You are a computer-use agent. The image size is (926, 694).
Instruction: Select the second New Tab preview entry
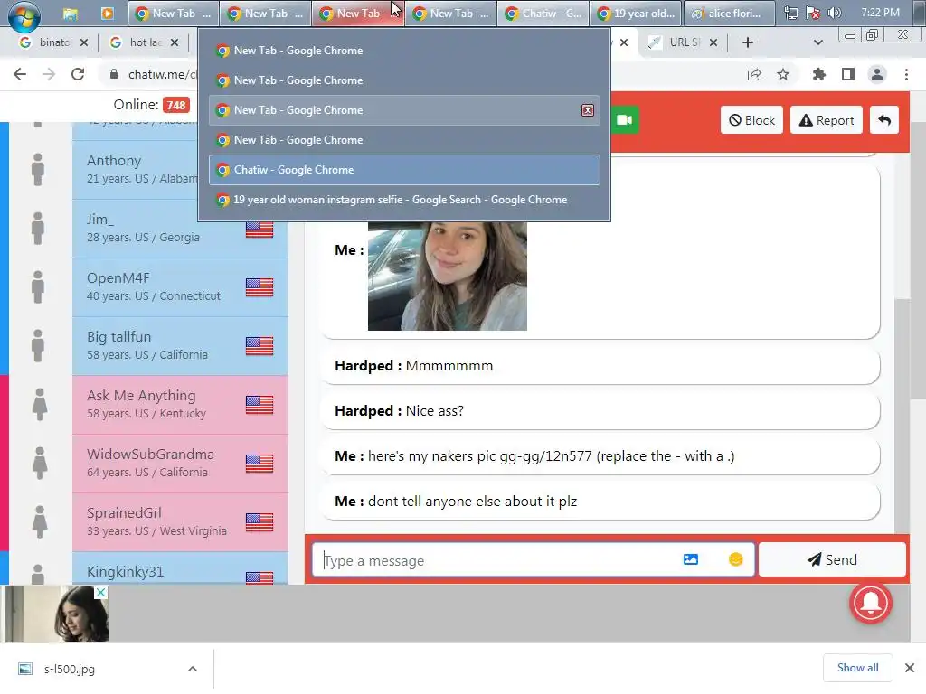tap(404, 80)
